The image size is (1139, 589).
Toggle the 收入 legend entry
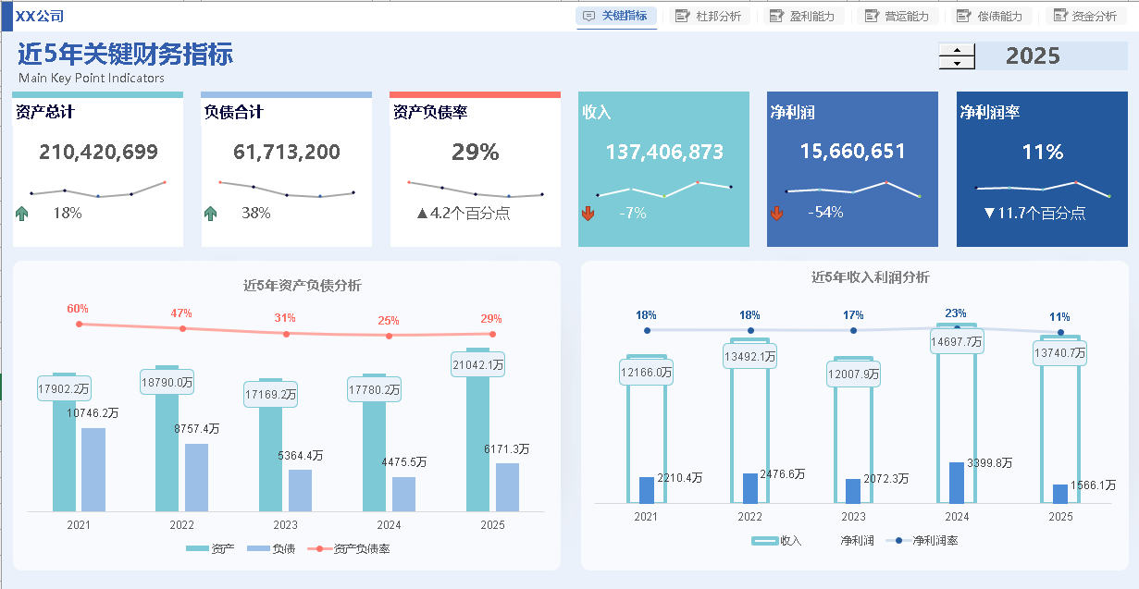point(777,540)
